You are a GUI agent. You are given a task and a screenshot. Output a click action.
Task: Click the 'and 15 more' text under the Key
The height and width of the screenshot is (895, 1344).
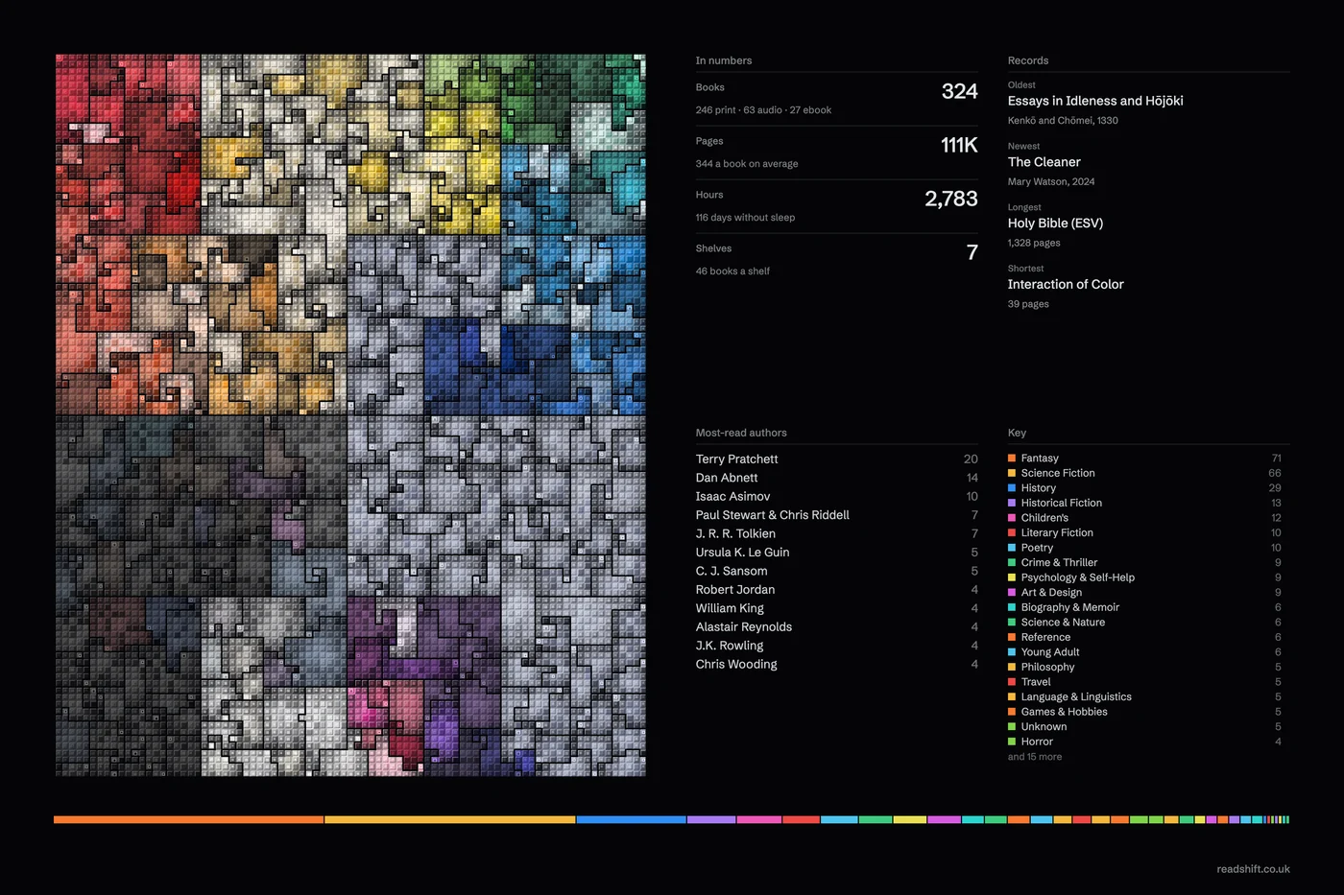pyautogui.click(x=1035, y=757)
